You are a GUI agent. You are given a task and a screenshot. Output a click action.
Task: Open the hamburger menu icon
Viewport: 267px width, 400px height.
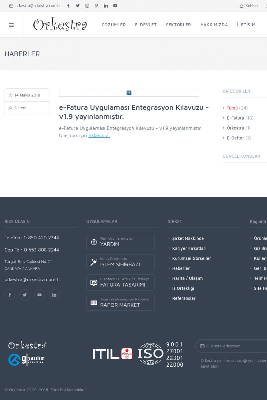tap(11, 25)
